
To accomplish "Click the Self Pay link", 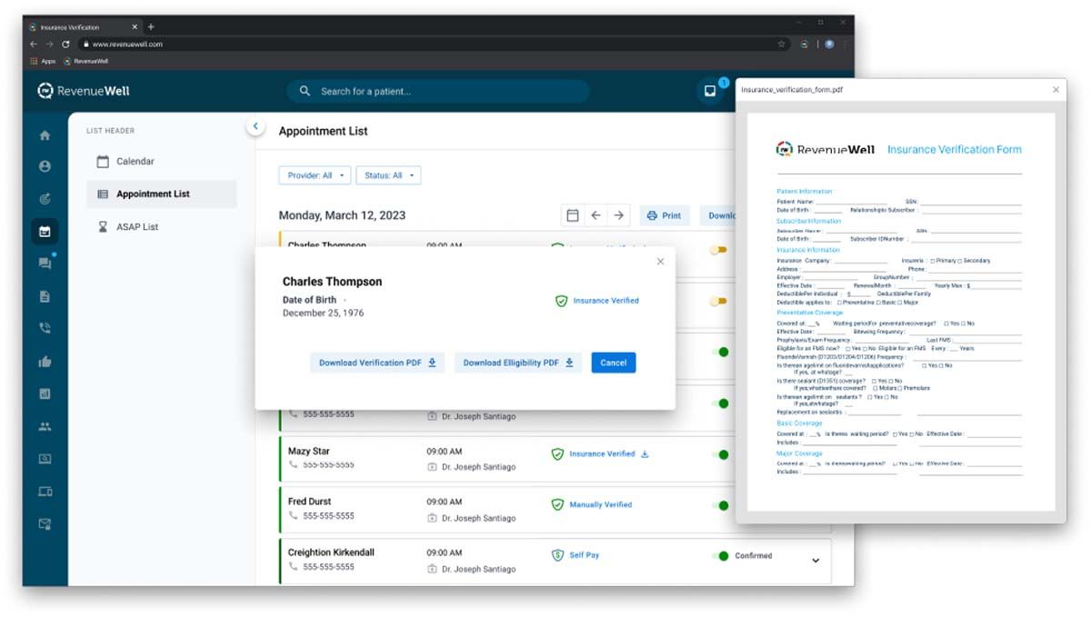I will tap(585, 555).
